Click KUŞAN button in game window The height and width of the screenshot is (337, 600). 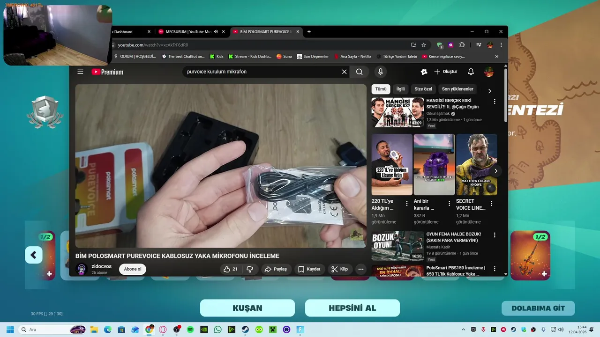pyautogui.click(x=247, y=308)
